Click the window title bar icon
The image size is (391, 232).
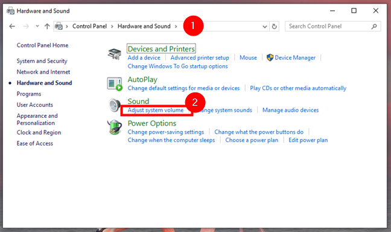[10, 11]
